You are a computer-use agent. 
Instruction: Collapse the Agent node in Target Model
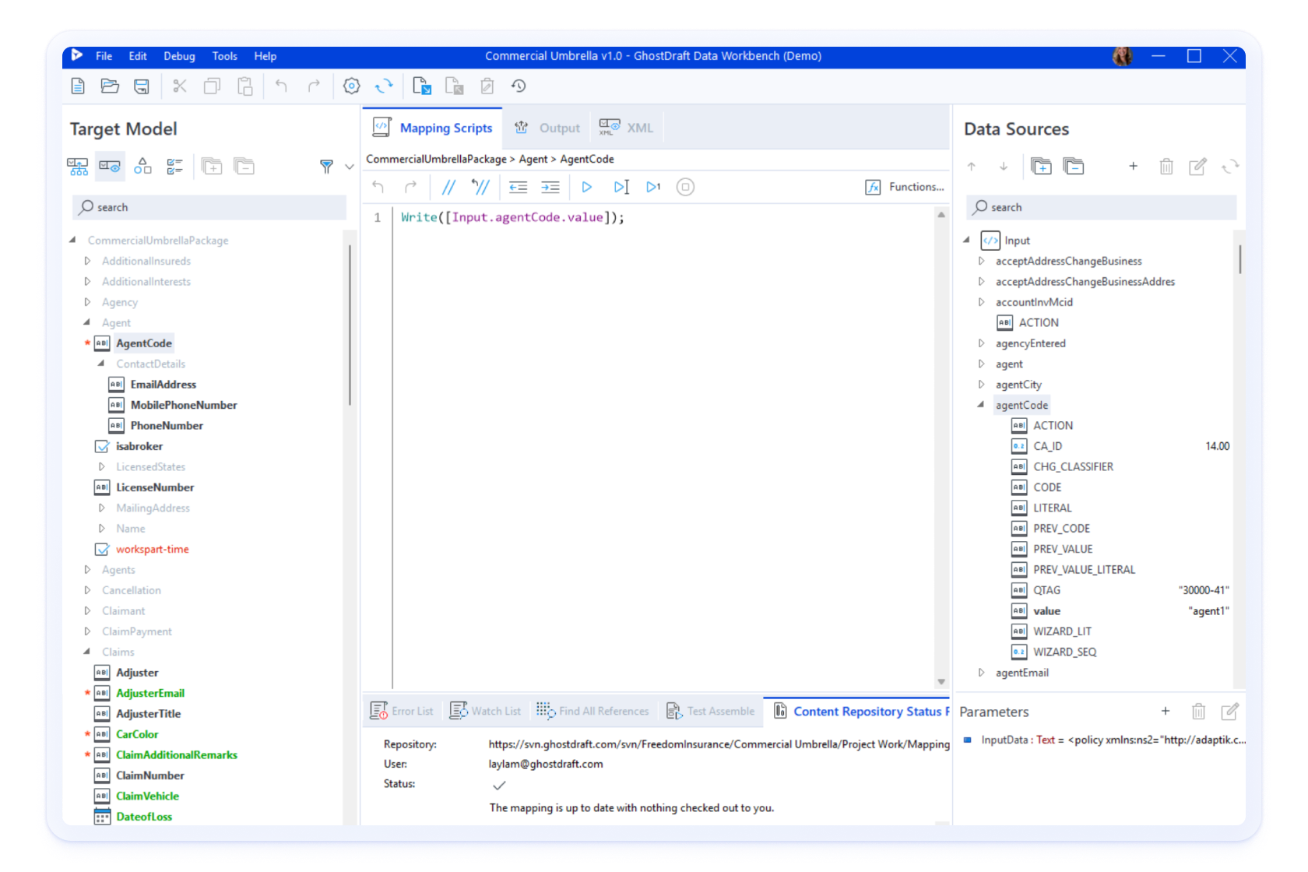click(87, 322)
